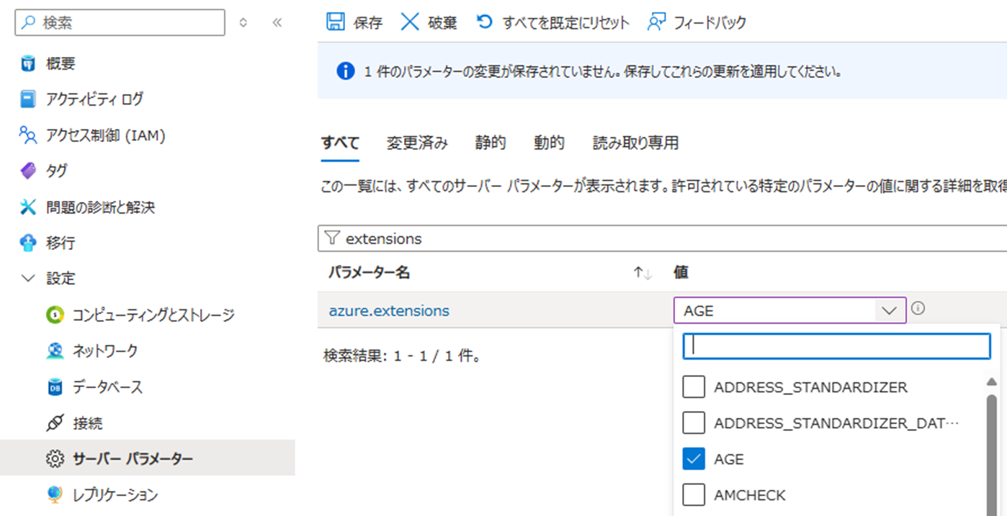
Task: Click the 保存 button label
Action: coord(368,22)
